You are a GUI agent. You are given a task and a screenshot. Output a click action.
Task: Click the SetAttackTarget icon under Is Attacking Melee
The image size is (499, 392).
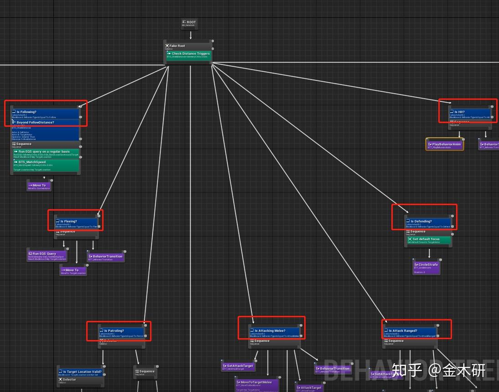(224, 365)
